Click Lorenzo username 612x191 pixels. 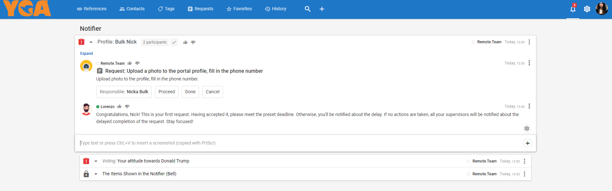(107, 107)
